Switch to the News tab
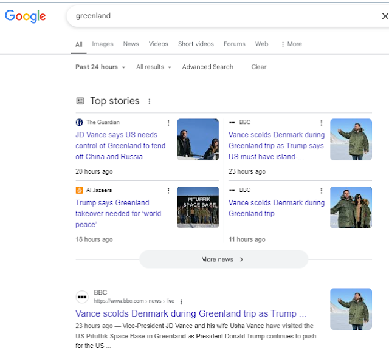Screen dimensions: 389x356 pos(131,44)
